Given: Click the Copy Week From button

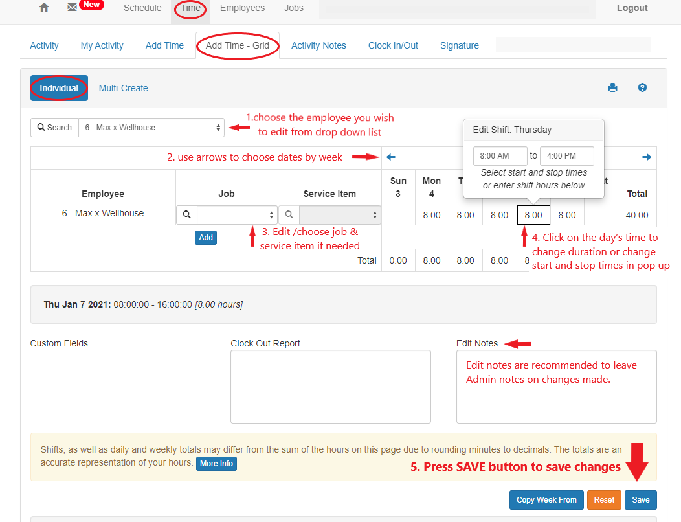Looking at the screenshot, I should [x=546, y=499].
